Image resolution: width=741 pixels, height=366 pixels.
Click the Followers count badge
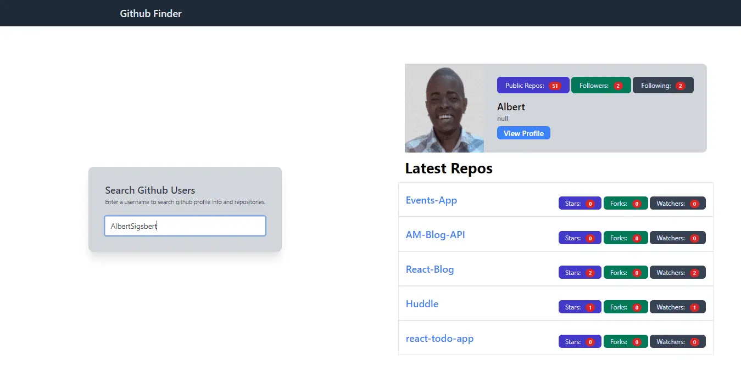[x=600, y=85]
